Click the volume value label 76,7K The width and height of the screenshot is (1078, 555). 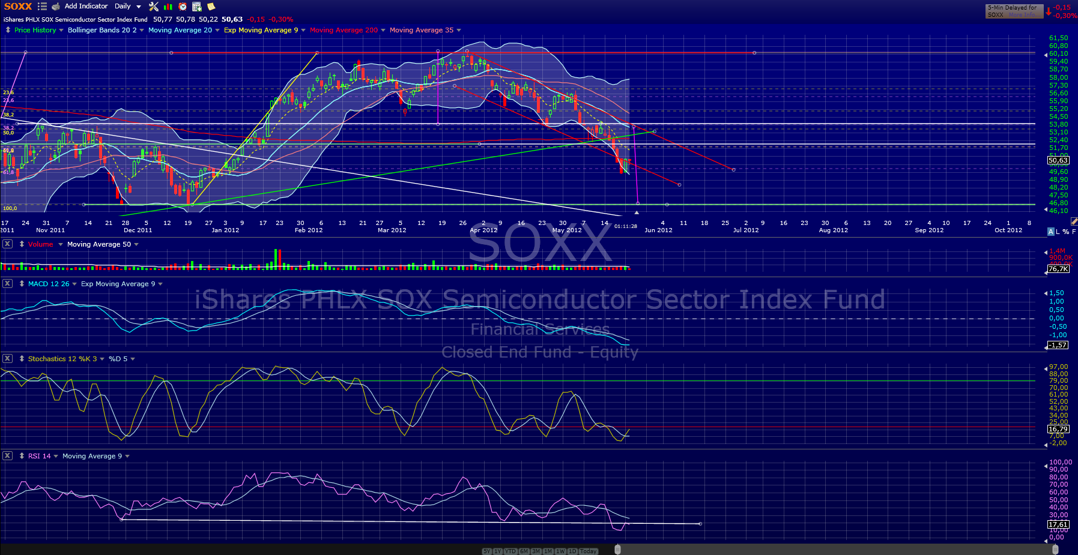coord(1058,269)
